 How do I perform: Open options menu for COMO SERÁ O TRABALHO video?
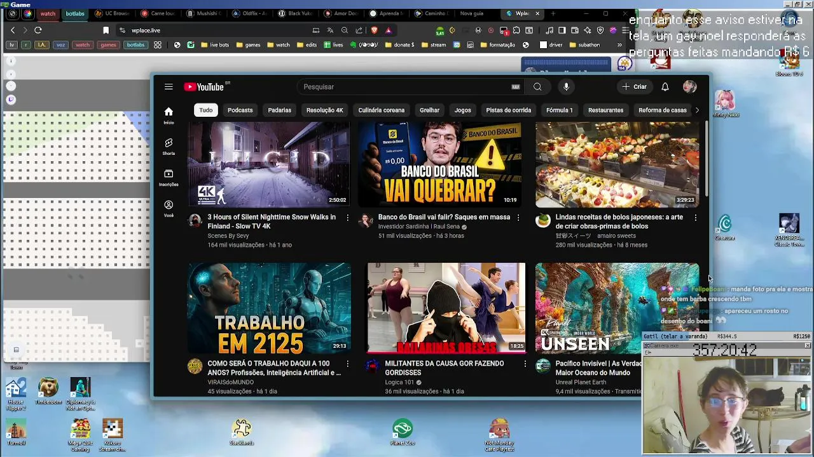(347, 364)
